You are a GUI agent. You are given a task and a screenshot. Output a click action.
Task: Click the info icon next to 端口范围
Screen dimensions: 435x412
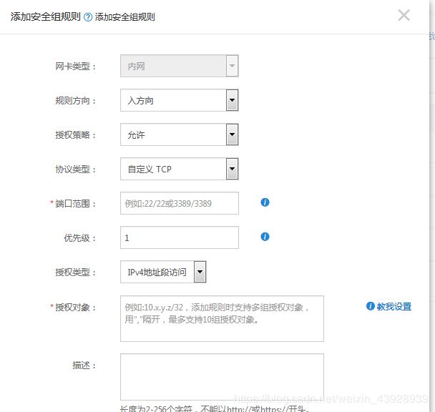(265, 202)
